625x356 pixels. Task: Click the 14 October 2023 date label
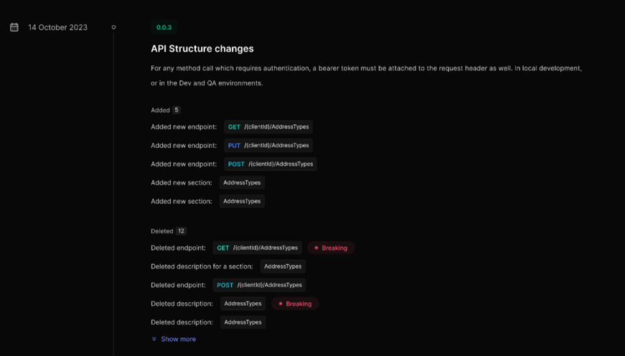point(57,27)
